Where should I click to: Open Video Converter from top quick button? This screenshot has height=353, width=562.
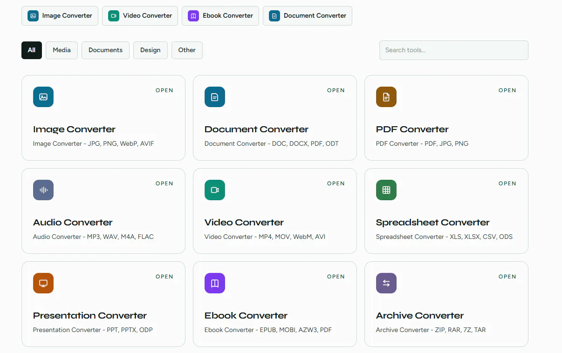tap(140, 16)
